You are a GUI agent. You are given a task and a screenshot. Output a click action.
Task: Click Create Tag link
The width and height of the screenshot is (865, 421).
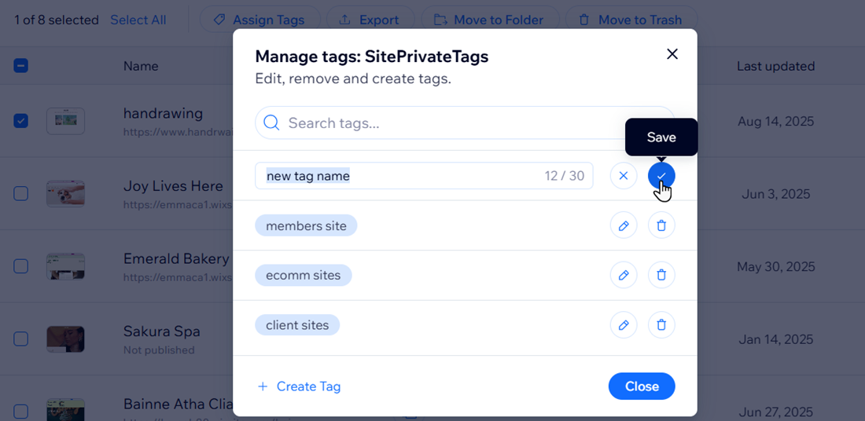pos(300,386)
